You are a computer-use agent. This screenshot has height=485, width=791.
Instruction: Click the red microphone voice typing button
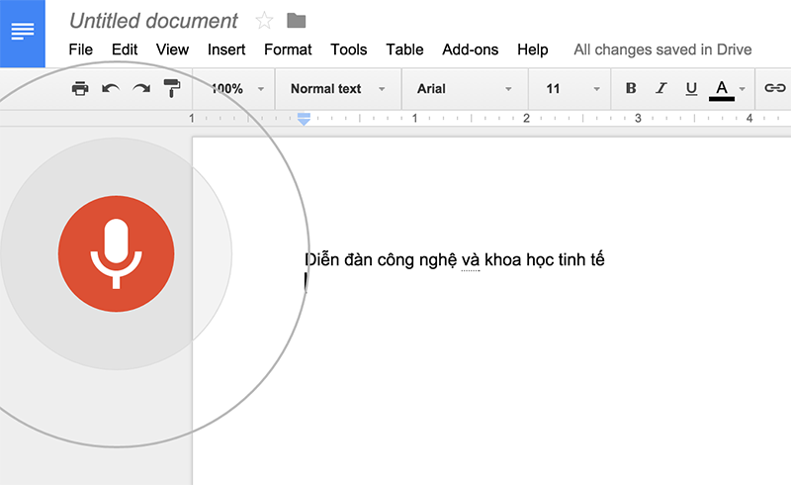[116, 253]
